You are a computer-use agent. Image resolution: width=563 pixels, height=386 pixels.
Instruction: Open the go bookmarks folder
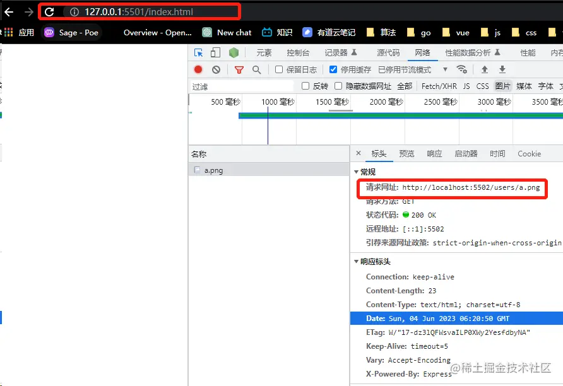418,33
